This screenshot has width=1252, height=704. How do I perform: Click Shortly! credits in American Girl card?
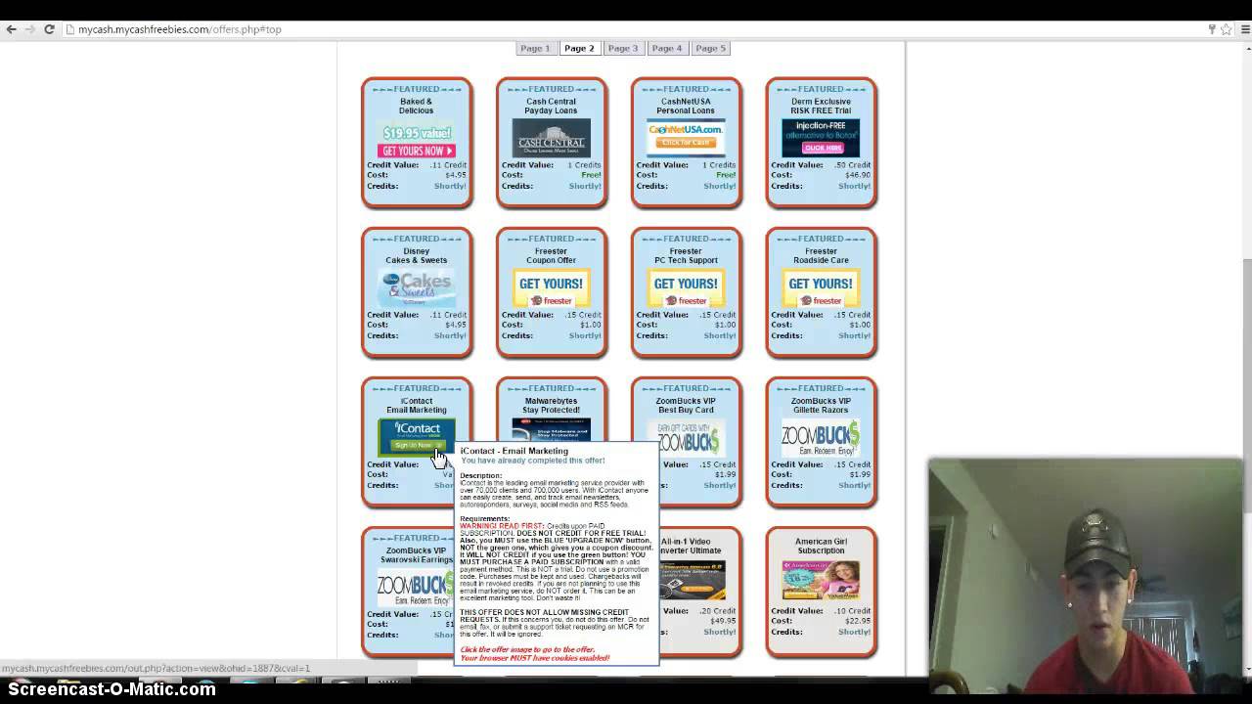tap(855, 632)
